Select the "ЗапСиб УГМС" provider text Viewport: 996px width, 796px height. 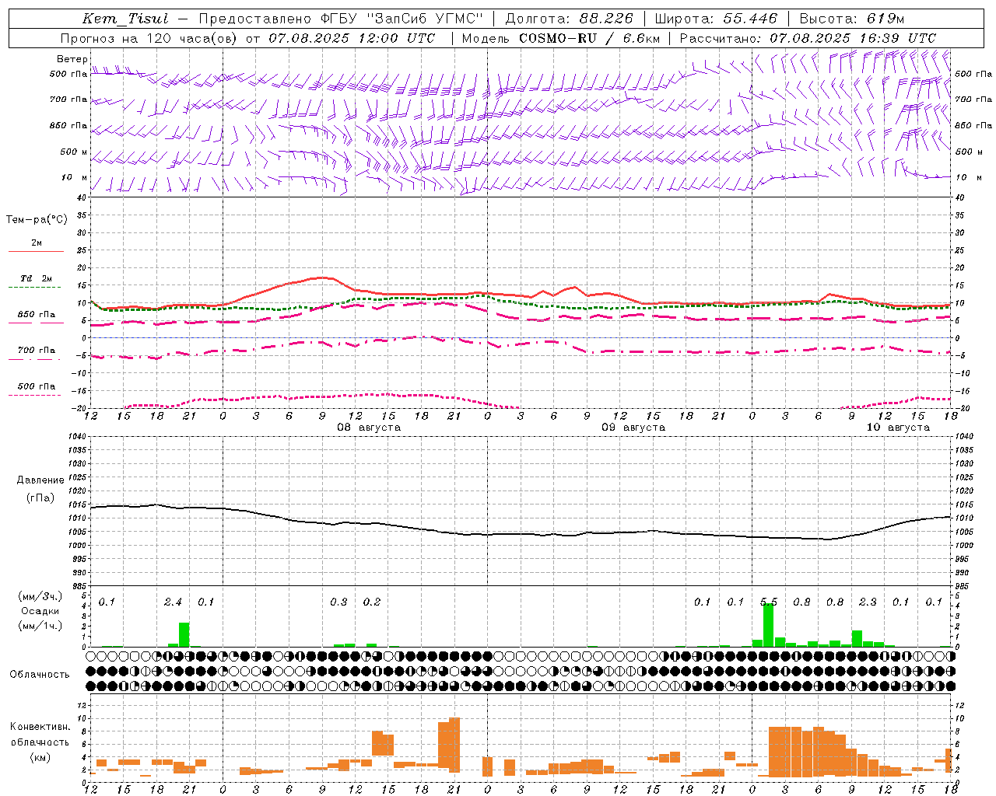pos(425,19)
